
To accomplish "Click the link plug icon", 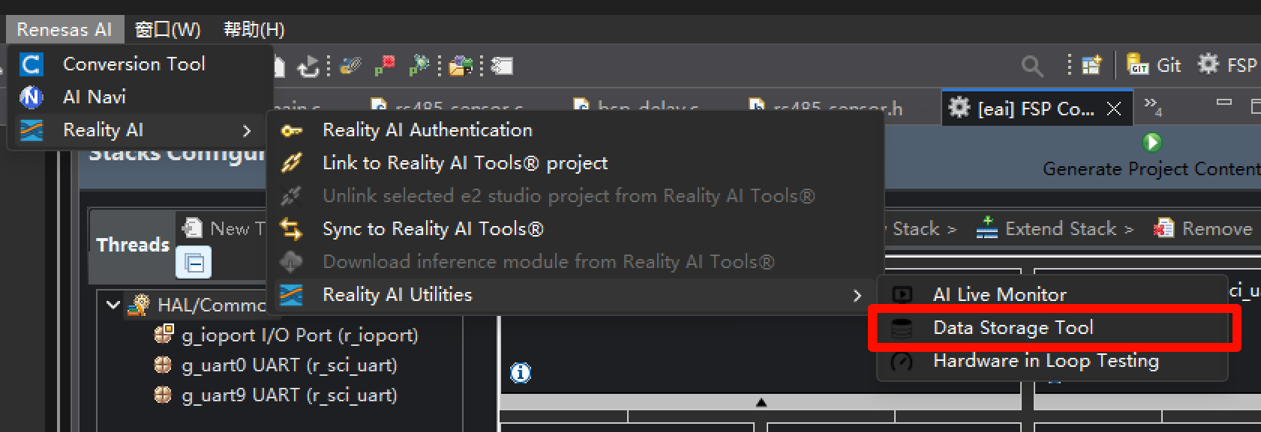I will [x=291, y=162].
